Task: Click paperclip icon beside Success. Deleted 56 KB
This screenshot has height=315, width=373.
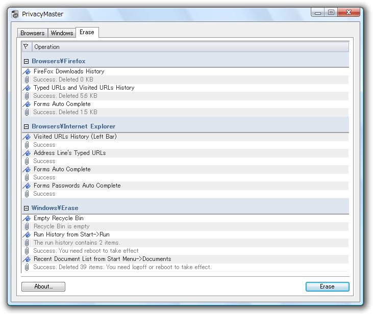Action: (x=27, y=96)
